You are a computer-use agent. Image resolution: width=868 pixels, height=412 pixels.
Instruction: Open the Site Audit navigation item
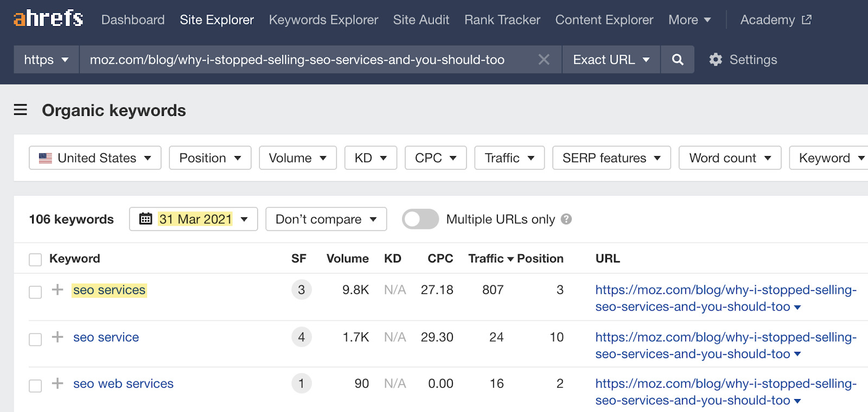point(421,20)
